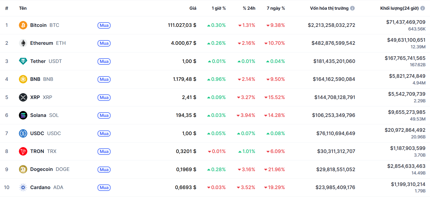Image resolution: width=430 pixels, height=197 pixels.
Task: Click the Tether coin logo icon
Action: pos(23,61)
